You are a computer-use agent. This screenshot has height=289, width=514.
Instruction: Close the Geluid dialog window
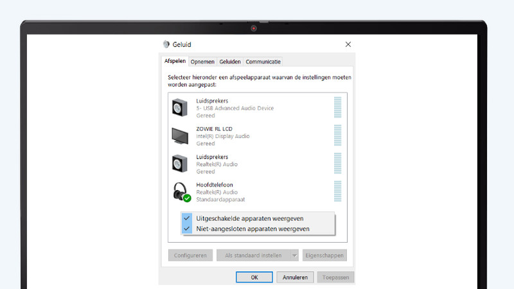point(348,44)
